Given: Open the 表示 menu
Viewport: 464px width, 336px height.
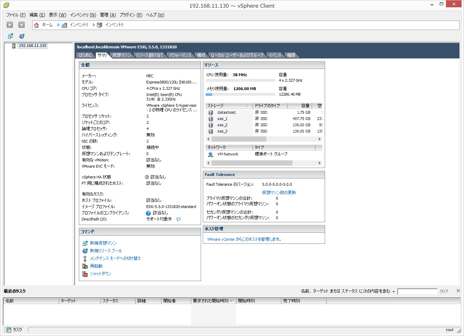Looking at the screenshot, I should click(x=57, y=15).
